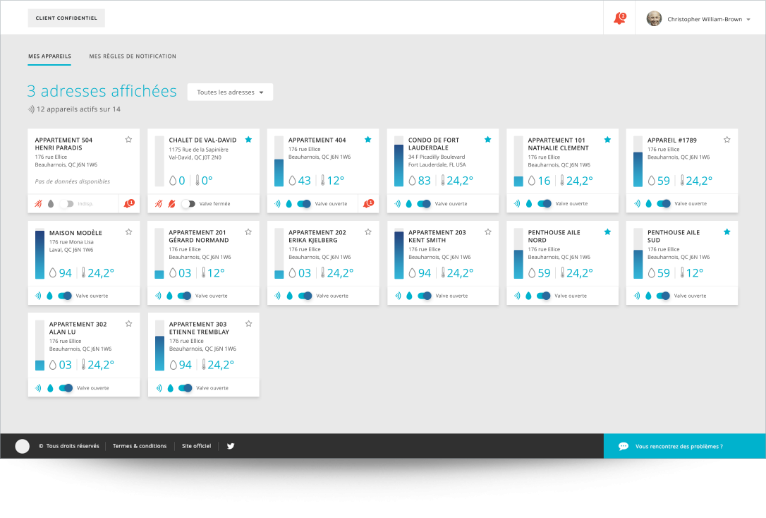Click the Client Confidentiel logo box
This screenshot has height=518, width=766.
coord(66,18)
